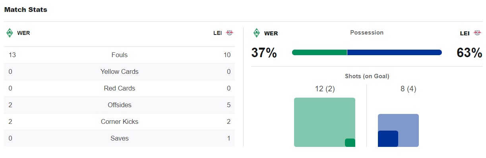Click the light blue LEI total shots box
Image resolution: width=486 pixels, height=158 pixels.
pyautogui.click(x=398, y=130)
